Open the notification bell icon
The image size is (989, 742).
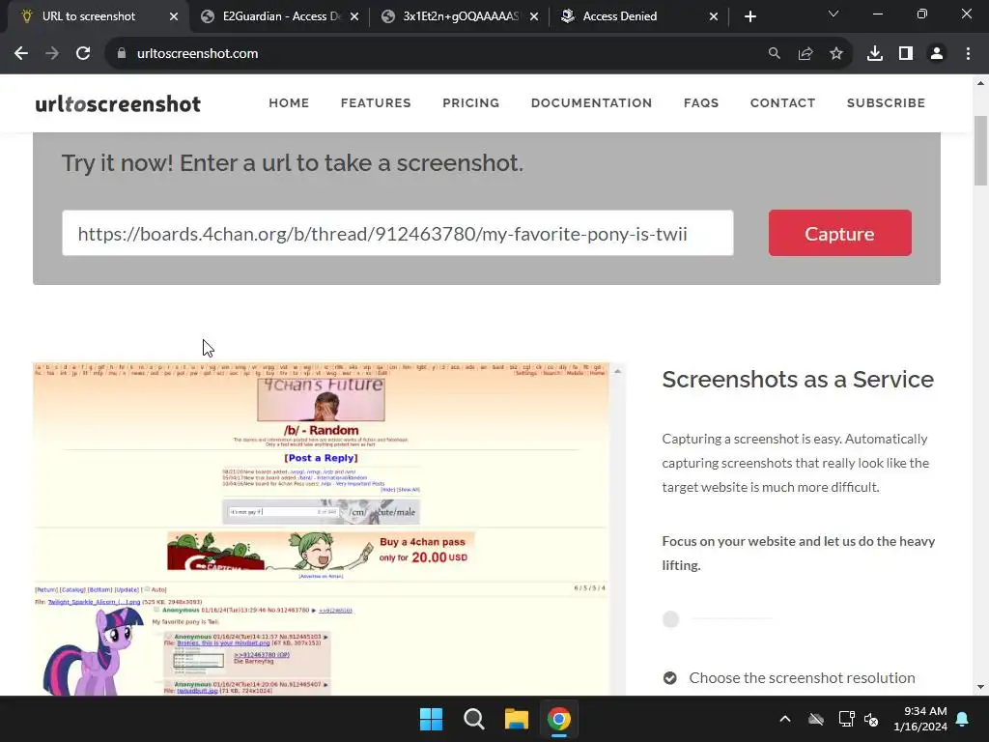click(x=963, y=719)
